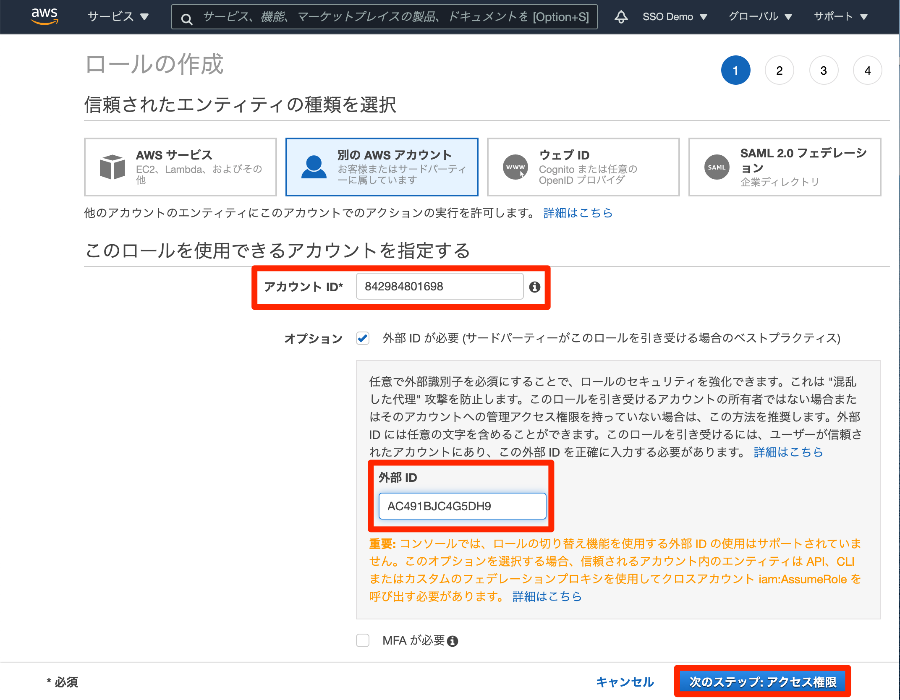Click the blue user account icon
Viewport: 900px width, 700px height.
pyautogui.click(x=314, y=167)
